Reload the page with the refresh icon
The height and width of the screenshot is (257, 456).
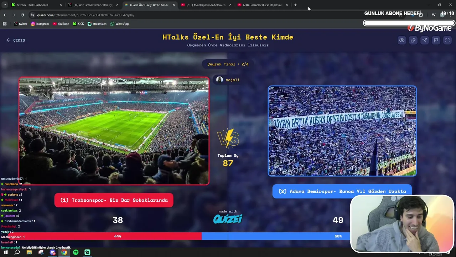point(22,15)
